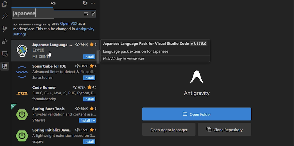Image resolution: width=294 pixels, height=146 pixels.
Task: Select the Extensions icon in activity bar
Action: click(x=5, y=66)
